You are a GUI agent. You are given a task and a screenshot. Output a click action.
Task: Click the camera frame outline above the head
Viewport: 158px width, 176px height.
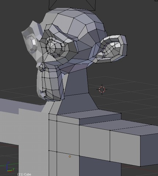coord(72,5)
